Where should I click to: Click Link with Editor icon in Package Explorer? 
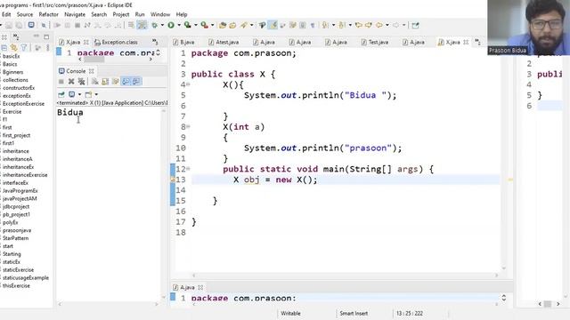click(14, 47)
